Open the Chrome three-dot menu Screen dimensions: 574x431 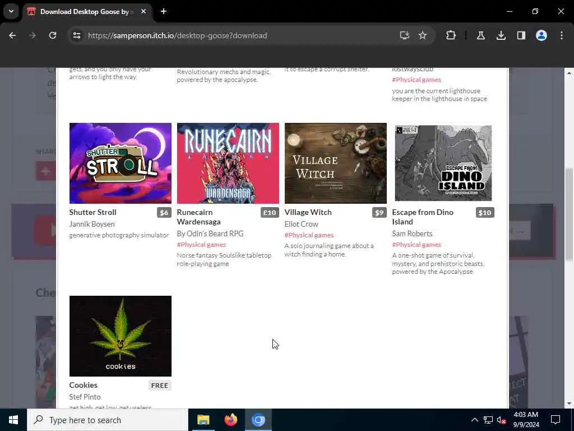pyautogui.click(x=561, y=35)
